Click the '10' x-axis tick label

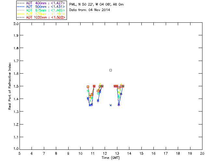81,154
